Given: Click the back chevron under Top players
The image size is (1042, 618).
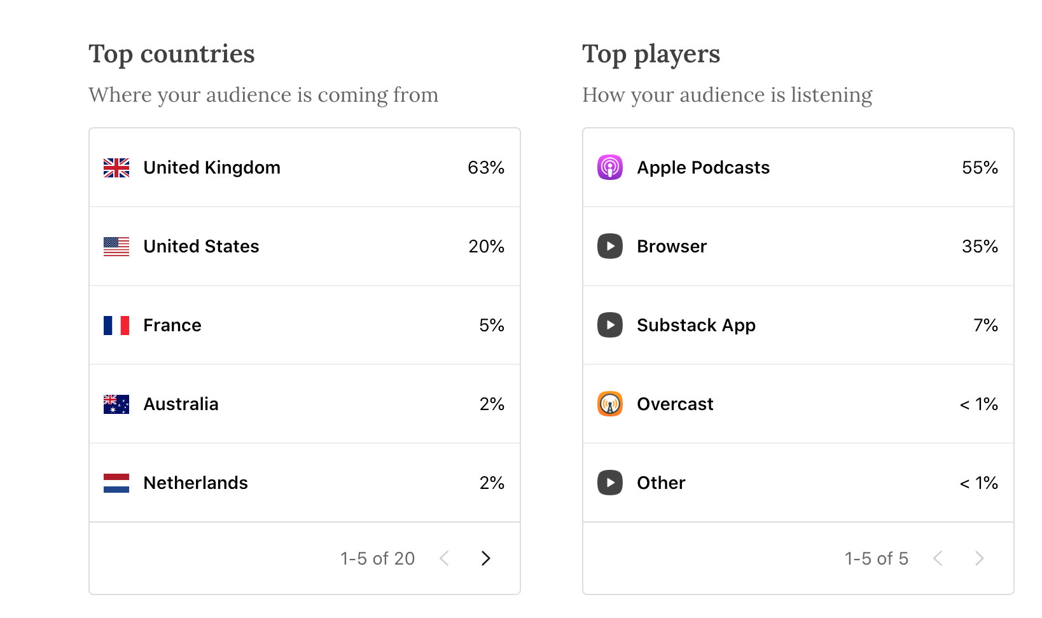Looking at the screenshot, I should click(938, 558).
